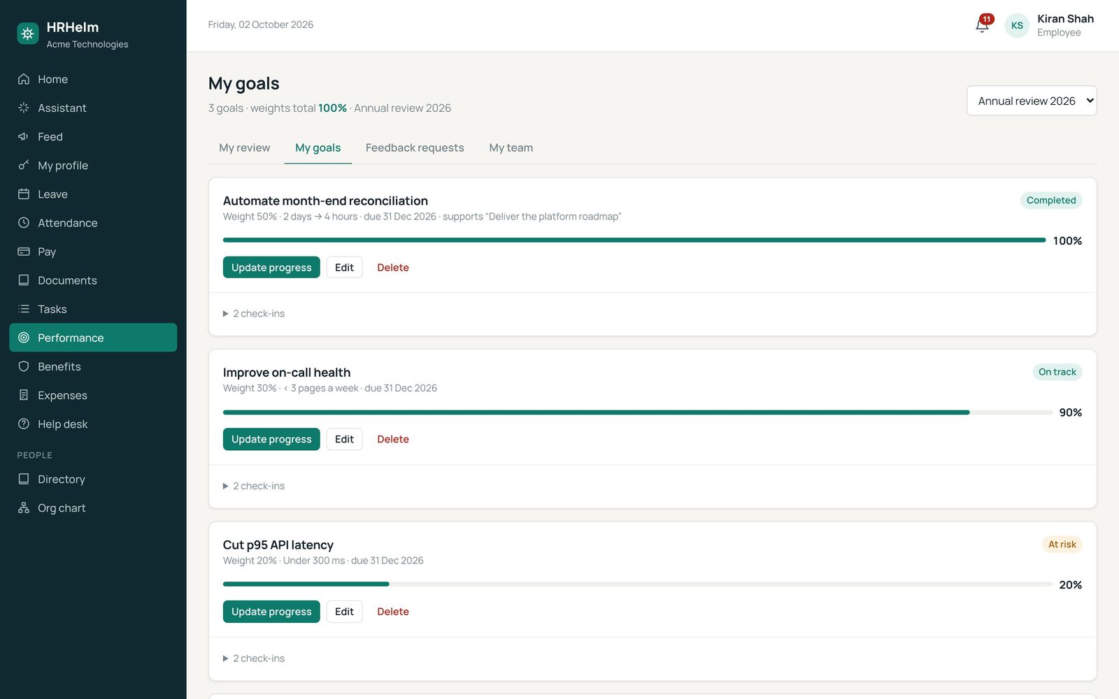This screenshot has height=699, width=1119.
Task: Open Home via its house icon
Action: pyautogui.click(x=24, y=79)
